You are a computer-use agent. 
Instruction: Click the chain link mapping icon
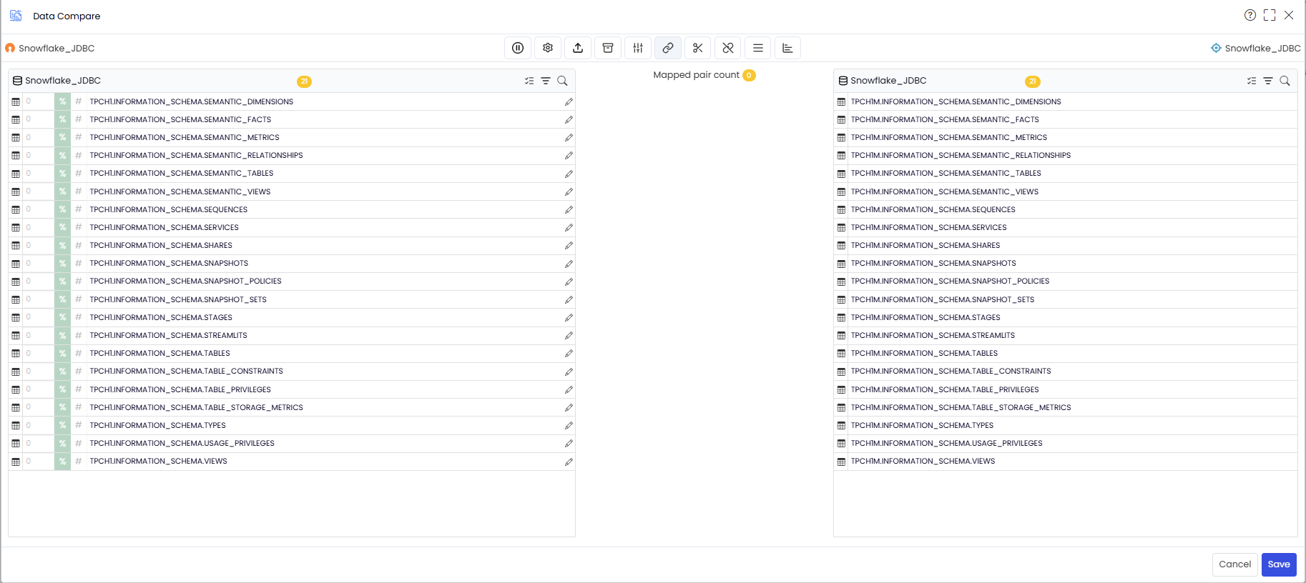[x=668, y=48]
